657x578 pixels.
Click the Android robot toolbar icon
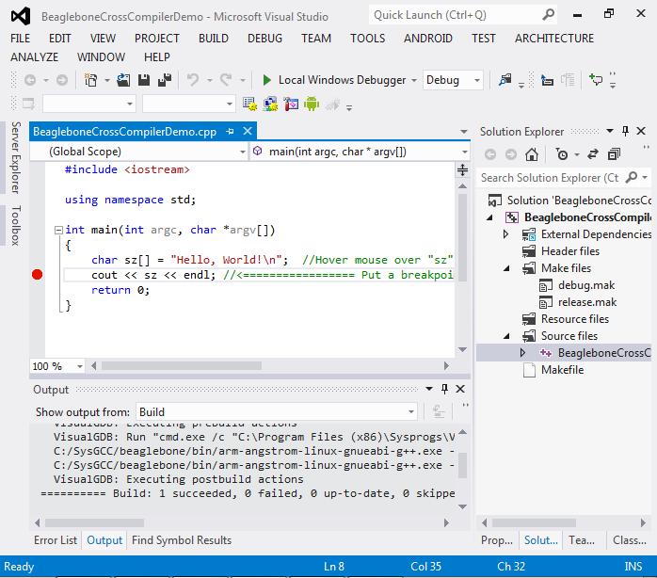312,104
